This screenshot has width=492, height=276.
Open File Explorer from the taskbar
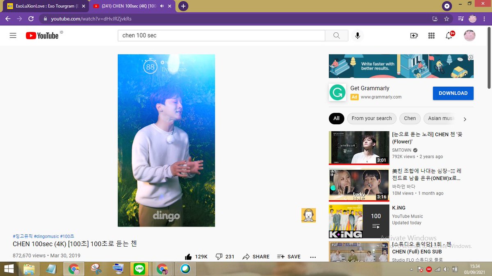click(29, 269)
